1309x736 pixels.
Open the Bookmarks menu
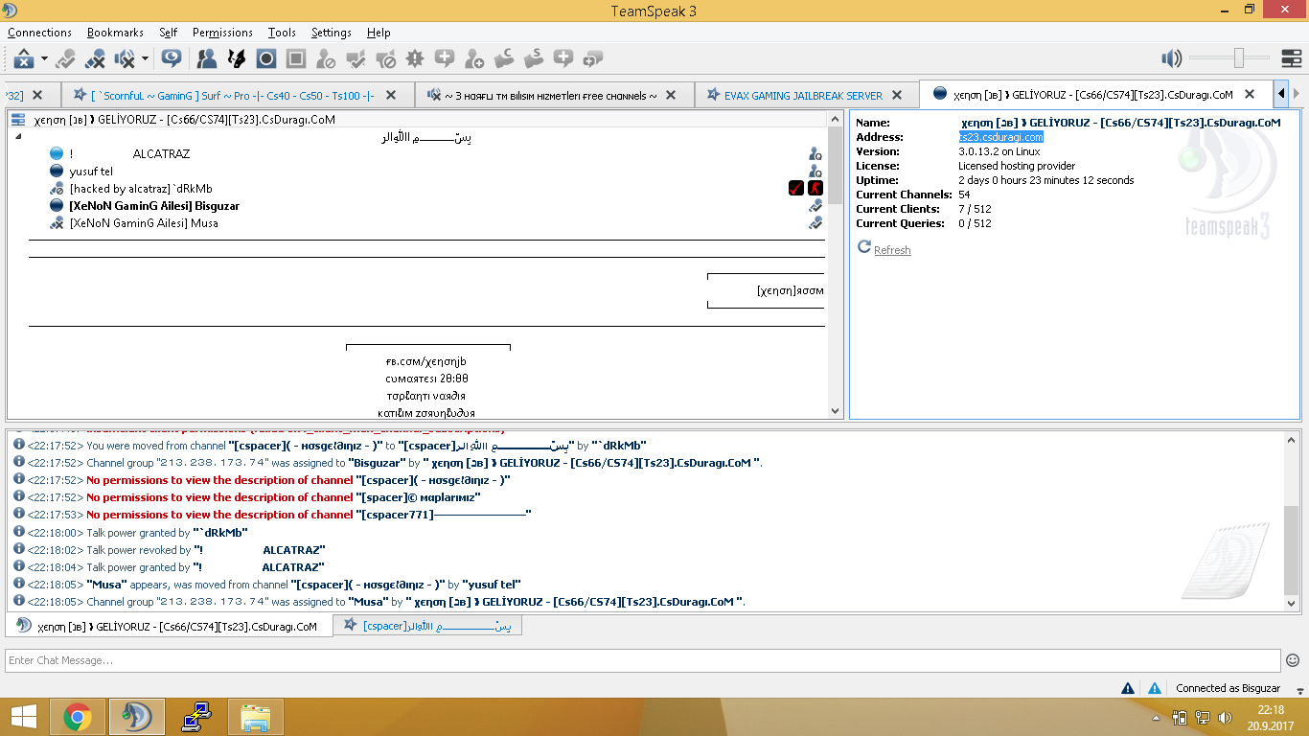pos(115,33)
